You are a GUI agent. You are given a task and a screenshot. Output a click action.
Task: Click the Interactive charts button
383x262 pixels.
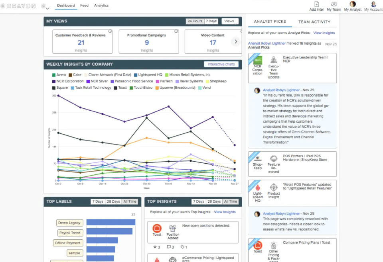pos(221,64)
